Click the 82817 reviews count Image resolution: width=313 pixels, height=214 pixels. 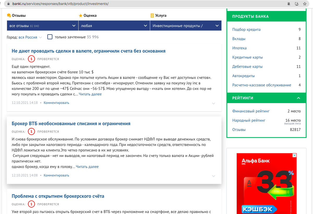tap(295, 130)
